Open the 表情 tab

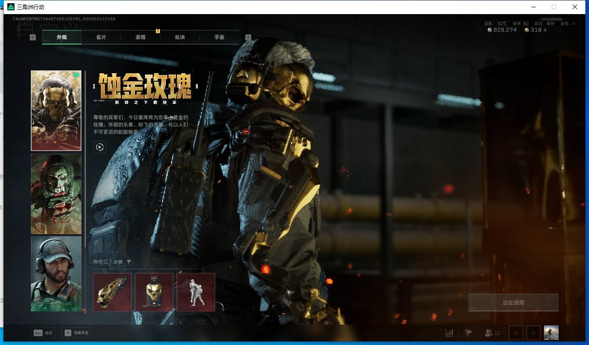(140, 37)
